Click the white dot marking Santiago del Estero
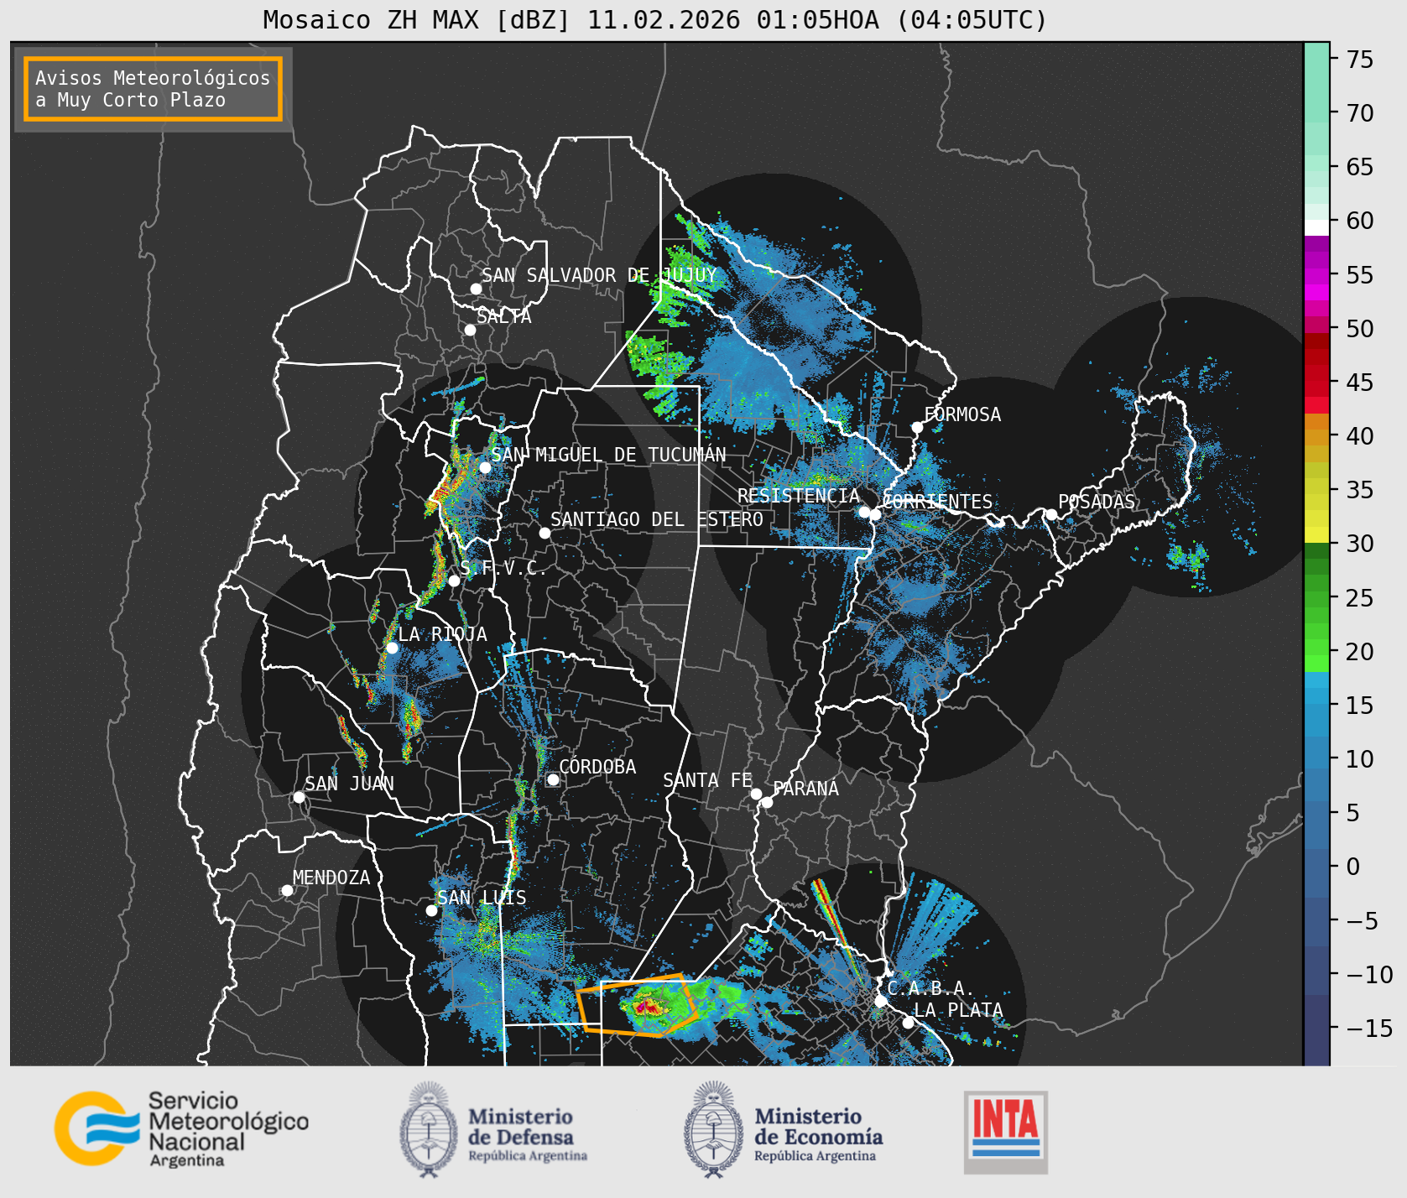1407x1198 pixels. tap(545, 533)
